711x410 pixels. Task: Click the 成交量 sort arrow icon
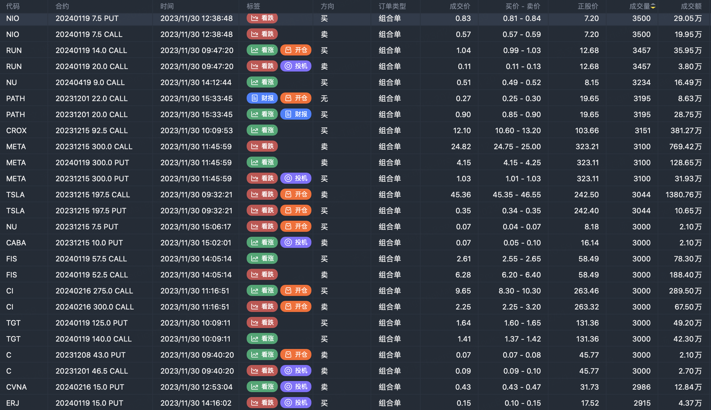[653, 6]
